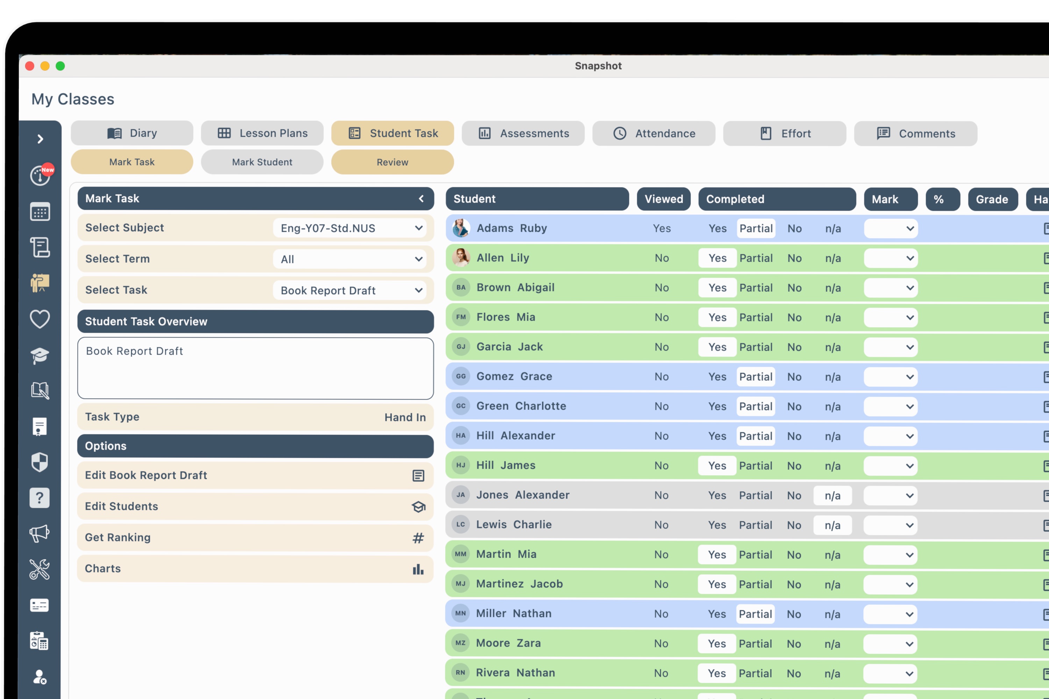Collapse the Mark Task panel with the chevron

[421, 199]
